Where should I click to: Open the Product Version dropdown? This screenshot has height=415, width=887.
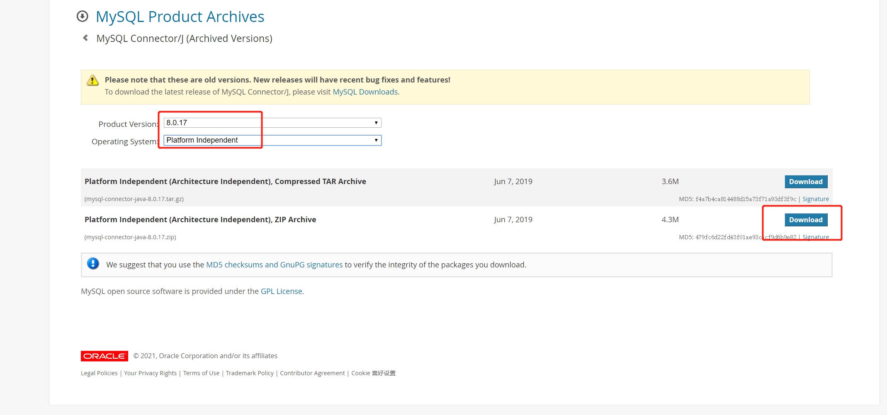click(x=272, y=123)
